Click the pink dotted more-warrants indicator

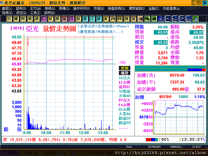pos(123,128)
